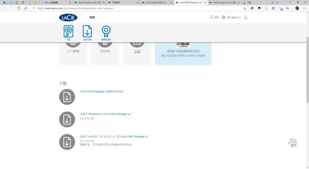
Task: Click download icon for Windows RAID Manager
Action: [x=67, y=119]
